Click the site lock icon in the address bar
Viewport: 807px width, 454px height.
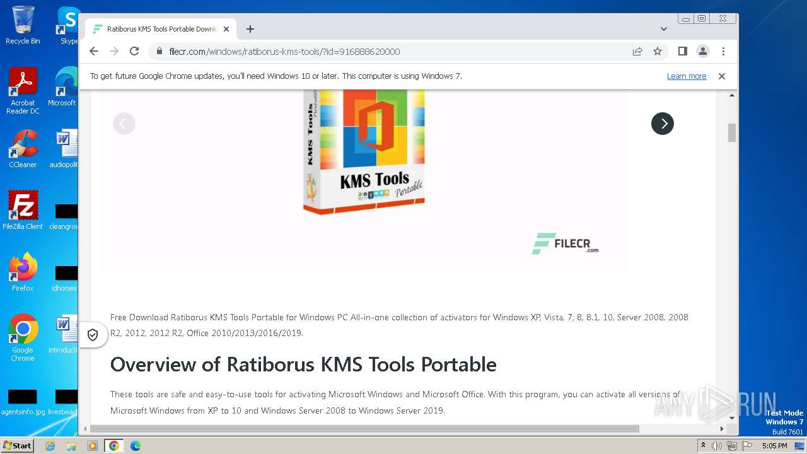160,51
